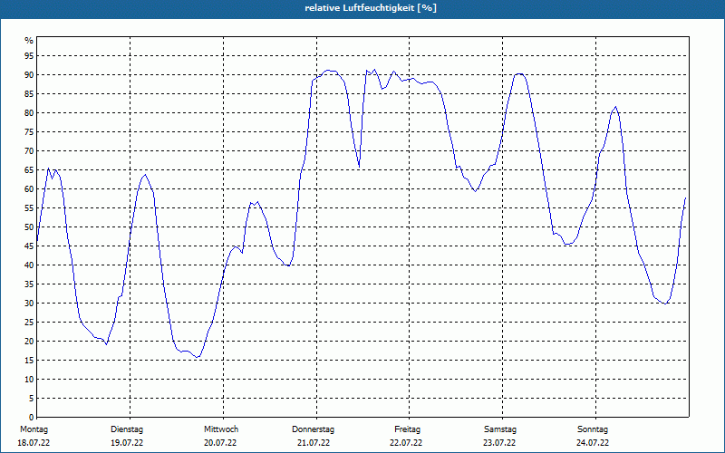Image resolution: width=725 pixels, height=453 pixels.
Task: Click the '80' y-axis value
Action: coord(29,112)
